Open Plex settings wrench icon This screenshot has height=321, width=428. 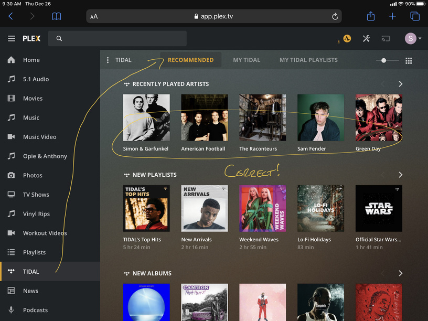366,38
